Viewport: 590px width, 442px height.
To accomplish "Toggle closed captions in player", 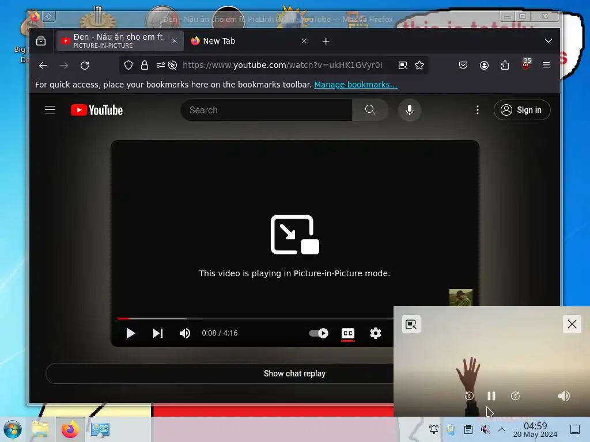I will (348, 333).
